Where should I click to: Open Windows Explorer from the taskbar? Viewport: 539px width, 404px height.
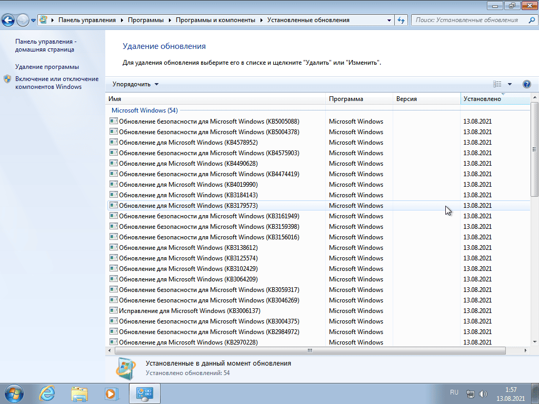point(79,393)
